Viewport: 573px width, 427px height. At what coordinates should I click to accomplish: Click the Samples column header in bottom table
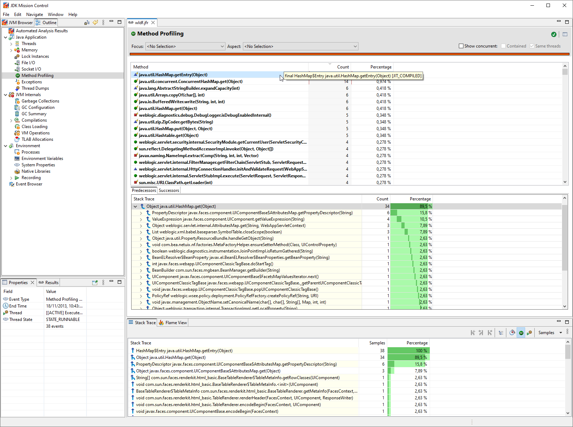pyautogui.click(x=373, y=343)
